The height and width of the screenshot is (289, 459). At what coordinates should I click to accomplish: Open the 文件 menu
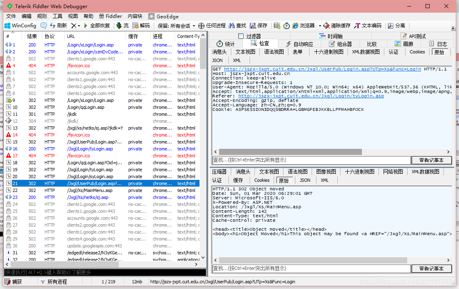(x=11, y=16)
